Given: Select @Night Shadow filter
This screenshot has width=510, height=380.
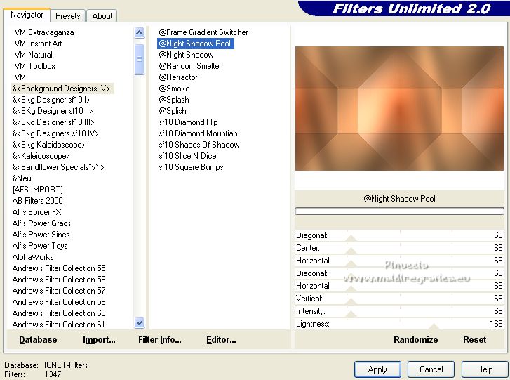Looking at the screenshot, I should [x=186, y=55].
